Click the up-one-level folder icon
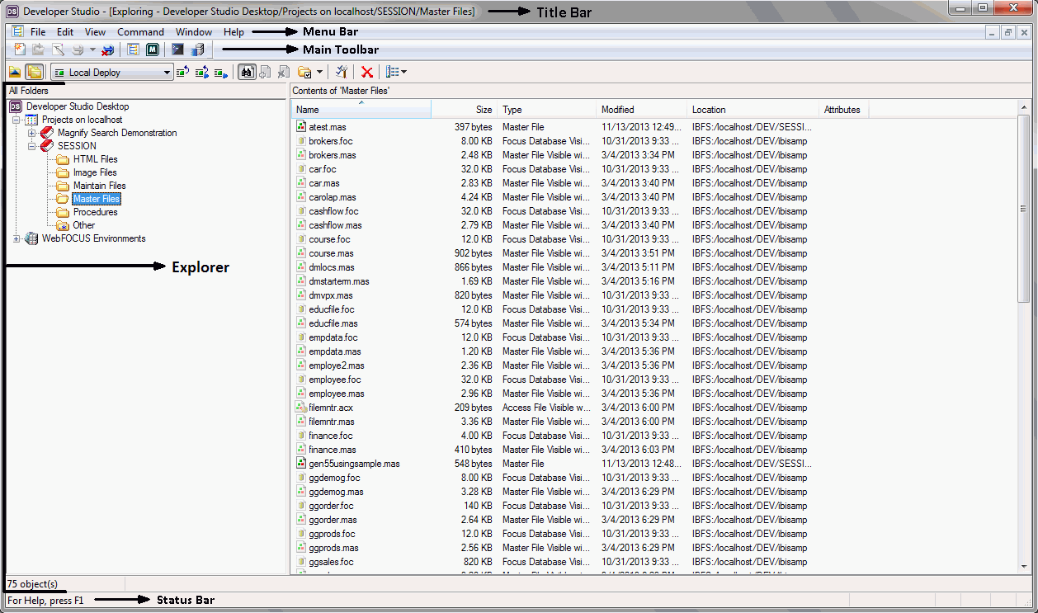This screenshot has height=613, width=1038. (15, 73)
